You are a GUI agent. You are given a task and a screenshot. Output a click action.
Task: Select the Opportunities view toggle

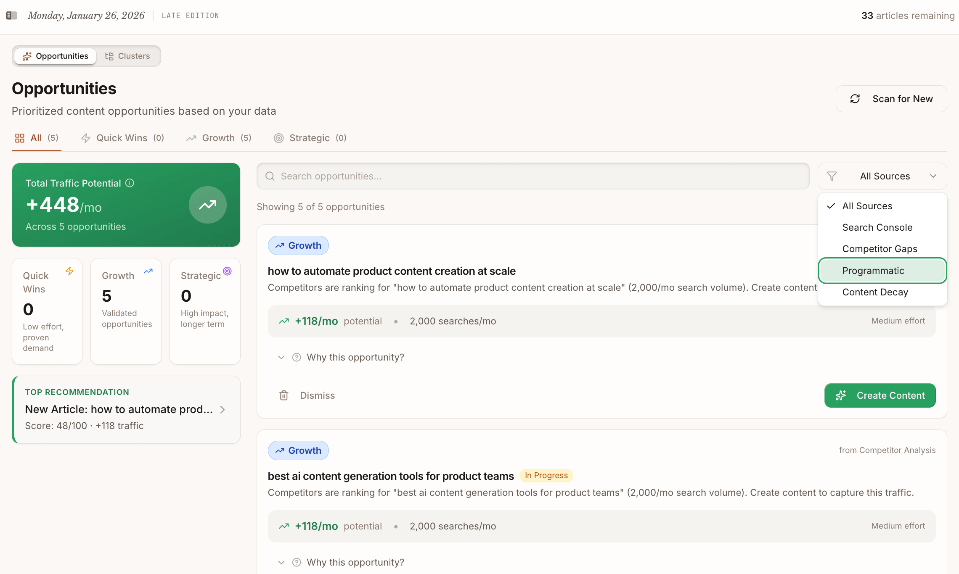point(54,56)
